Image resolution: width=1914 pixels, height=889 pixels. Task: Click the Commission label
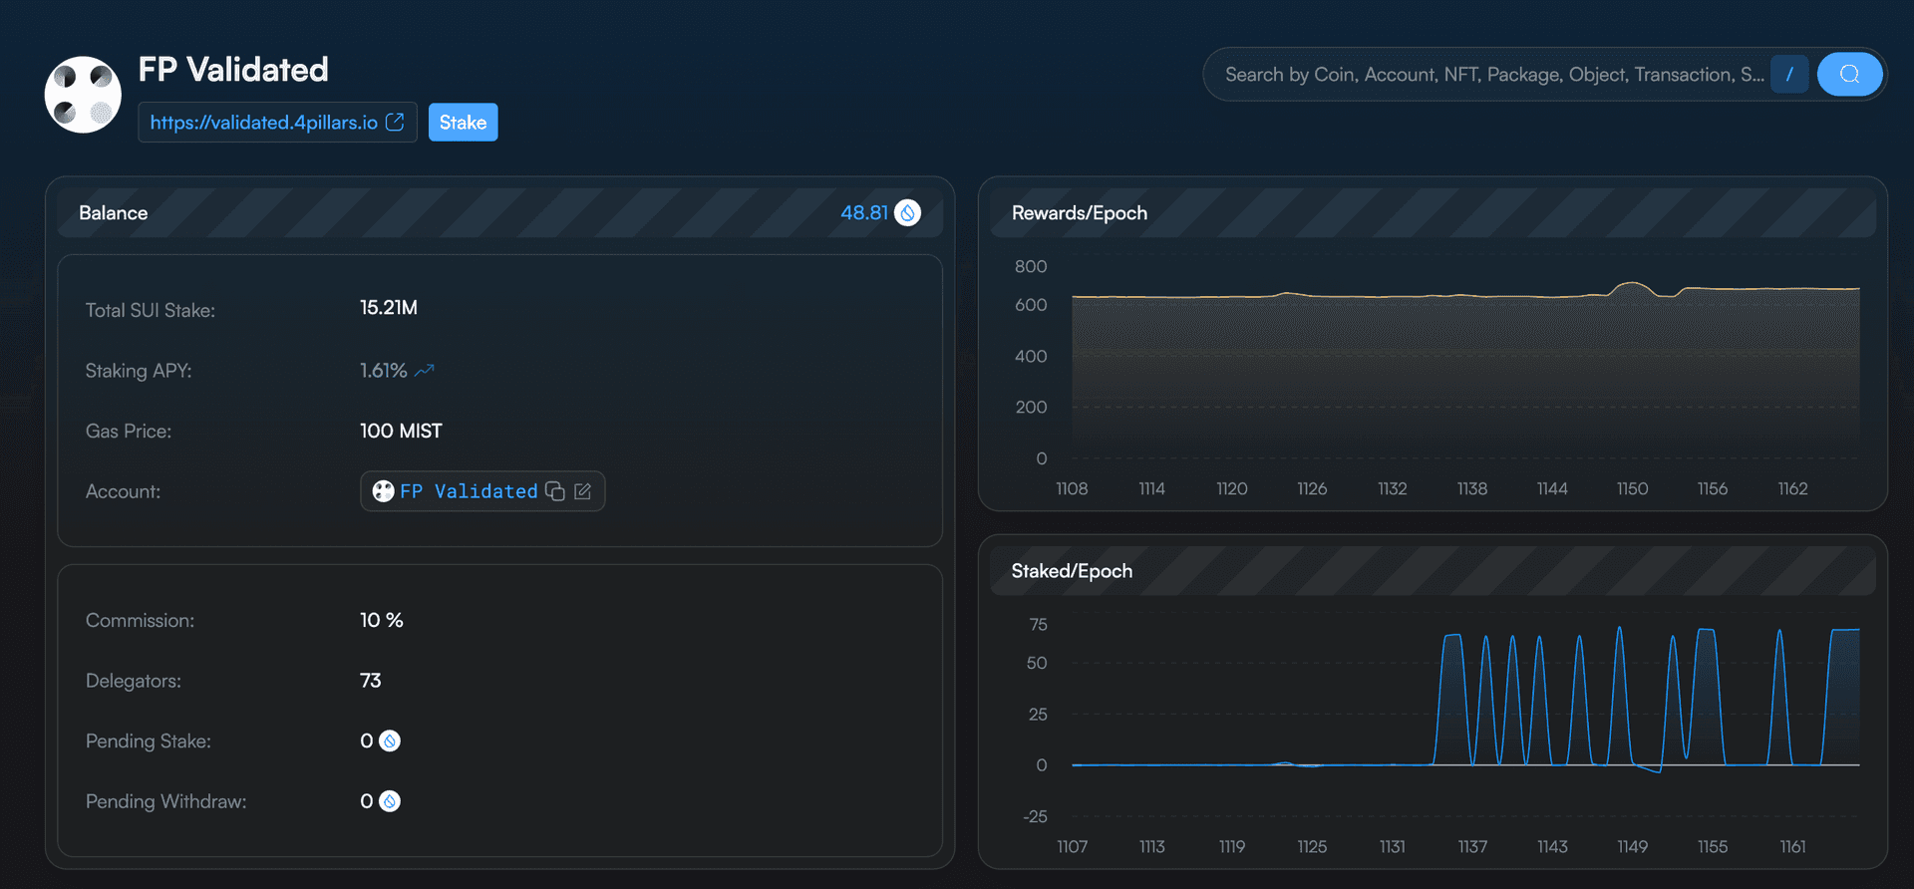141,621
